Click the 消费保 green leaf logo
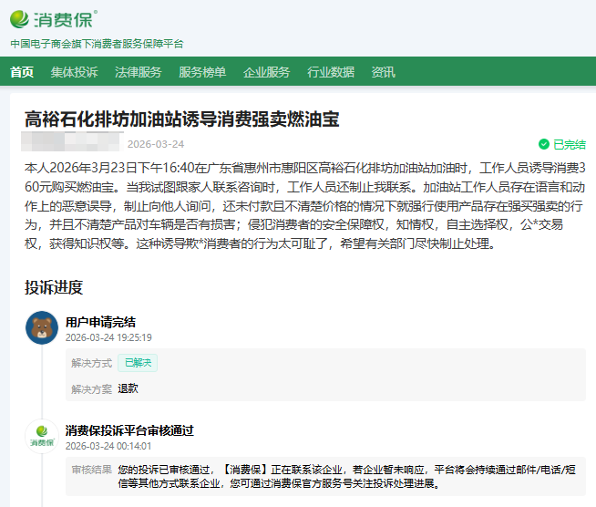Screen dimensions: 596x507 (19, 19)
